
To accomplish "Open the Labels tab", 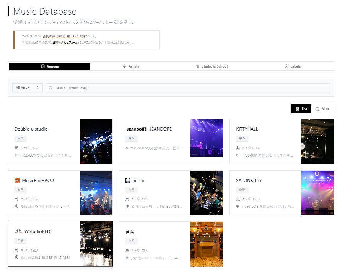I will click(x=293, y=66).
